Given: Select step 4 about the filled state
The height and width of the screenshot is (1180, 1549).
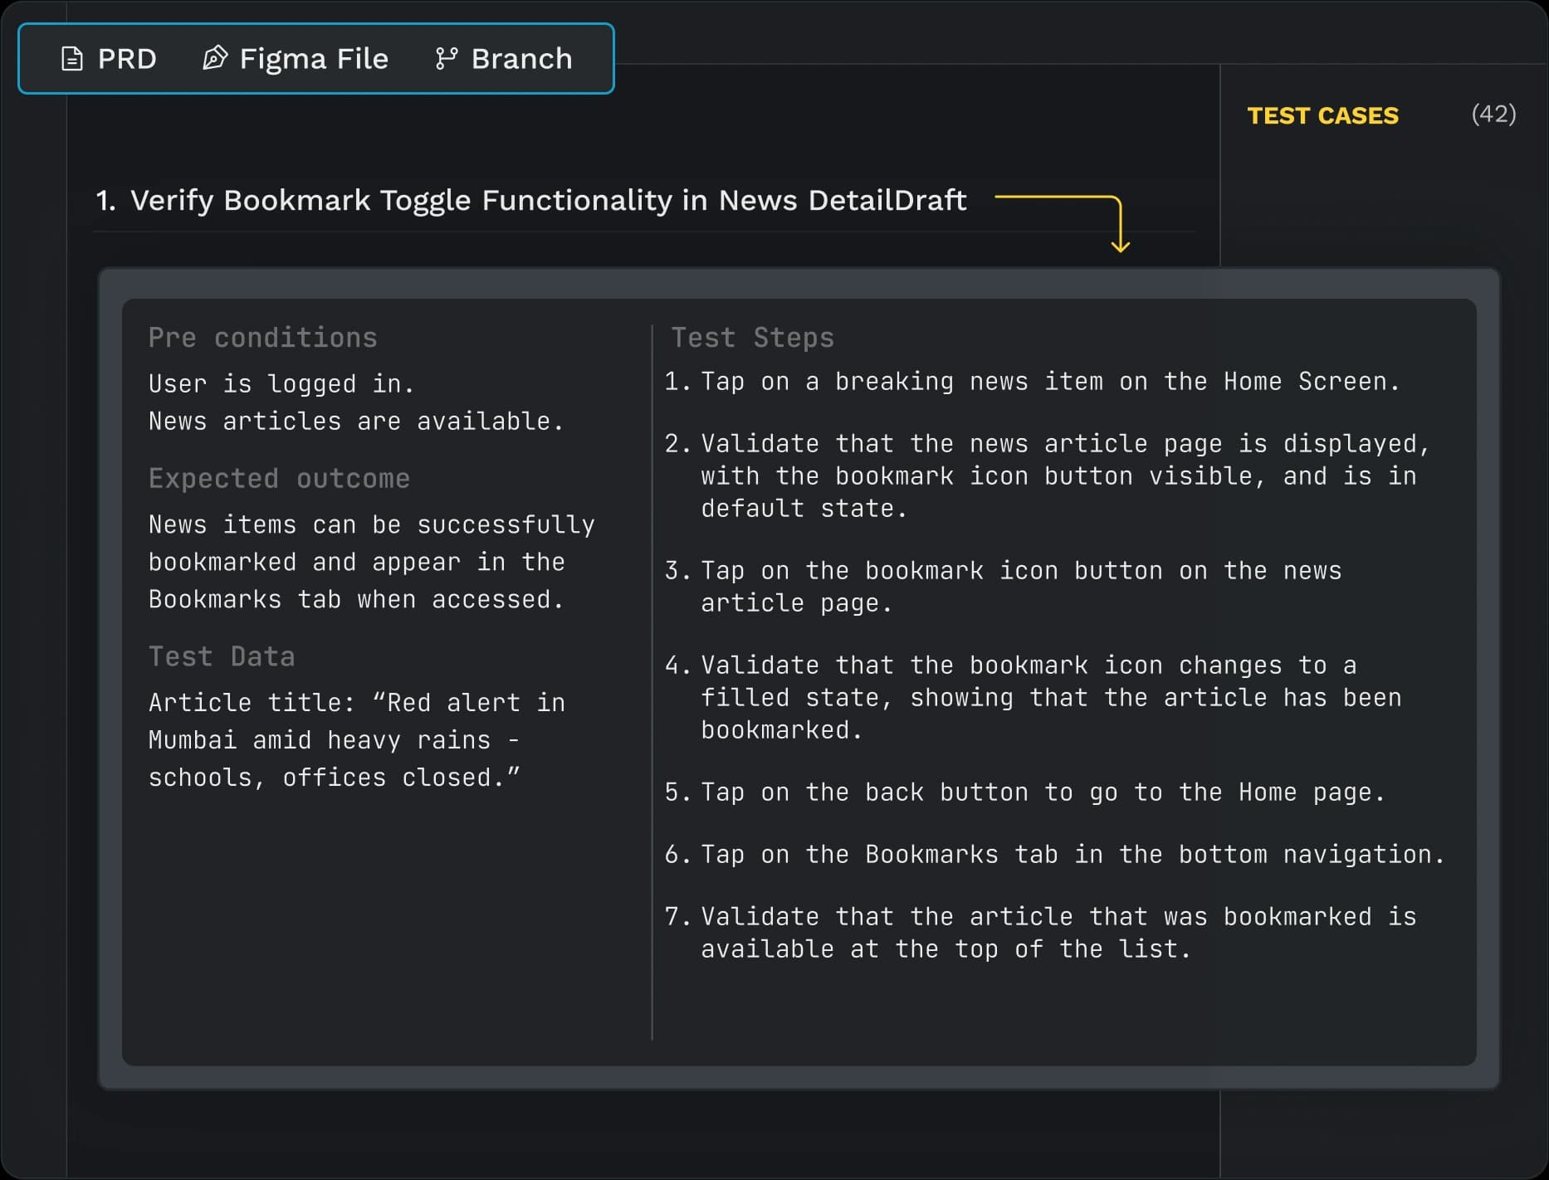Looking at the screenshot, I should [x=1033, y=697].
